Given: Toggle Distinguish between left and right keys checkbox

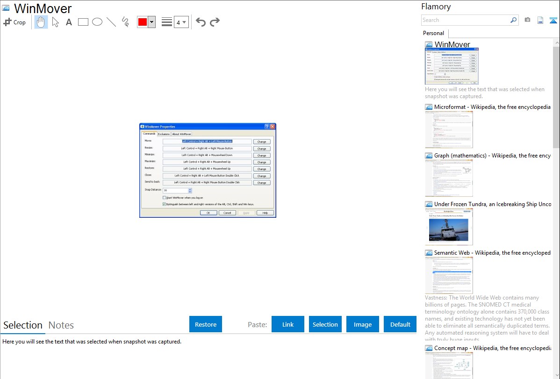Looking at the screenshot, I should point(164,204).
